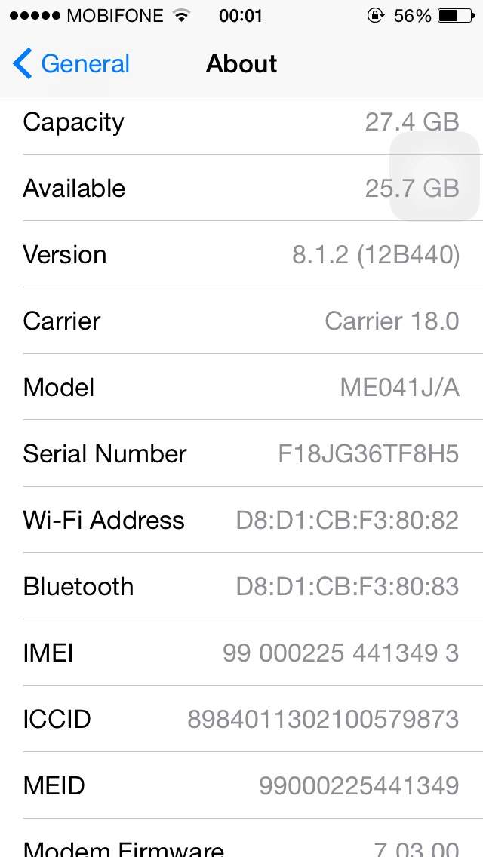This screenshot has width=483, height=857.
Task: Select the Version 8.1.2 row
Action: tap(241, 254)
